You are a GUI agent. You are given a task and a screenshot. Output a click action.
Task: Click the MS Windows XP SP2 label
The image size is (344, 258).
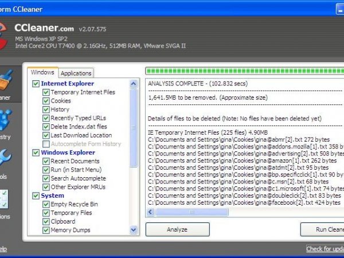(41, 39)
